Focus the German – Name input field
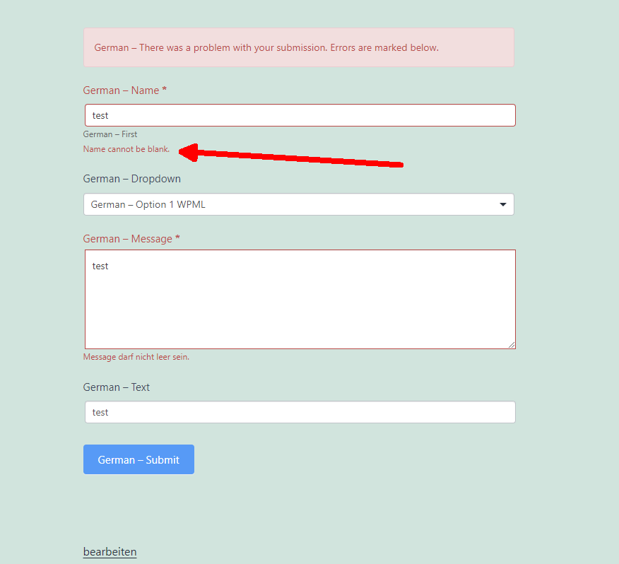This screenshot has width=619, height=564. (x=300, y=115)
